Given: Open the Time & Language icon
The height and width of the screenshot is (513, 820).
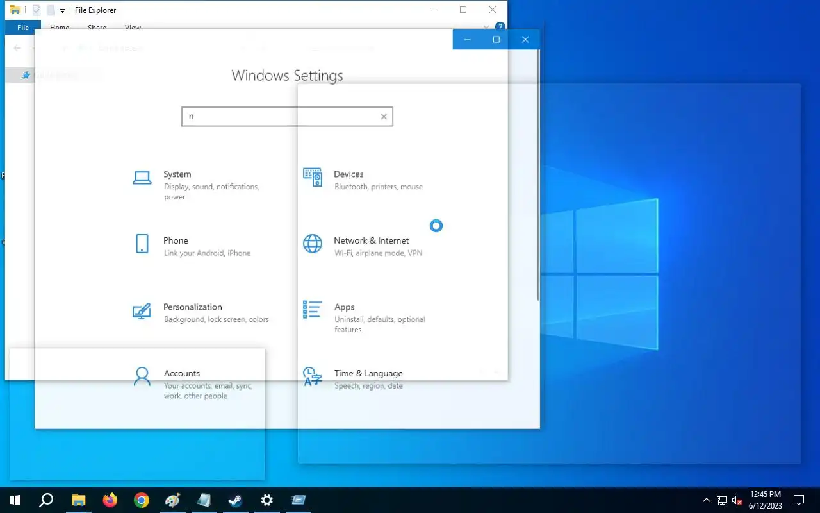Looking at the screenshot, I should pyautogui.click(x=312, y=376).
